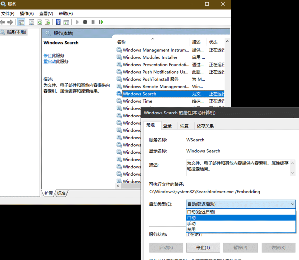Click the gear icon beside Windows Time

coord(119,101)
